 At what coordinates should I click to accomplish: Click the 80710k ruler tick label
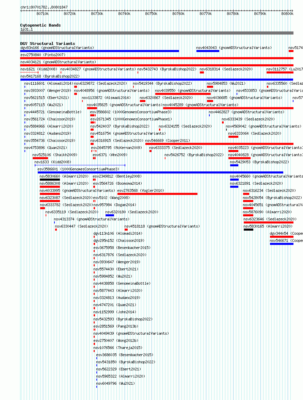[43, 14]
